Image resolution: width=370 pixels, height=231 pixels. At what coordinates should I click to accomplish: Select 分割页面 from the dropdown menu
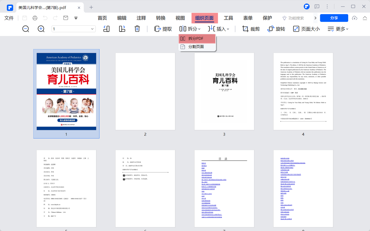(x=197, y=47)
